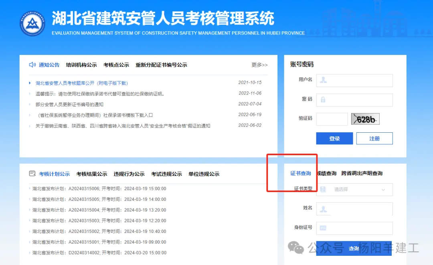Image resolution: width=433 pixels, height=265 pixels.
Task: Click the captcha image 628b
Action: point(365,119)
